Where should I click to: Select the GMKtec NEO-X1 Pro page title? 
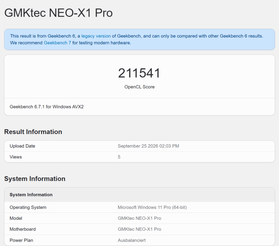tap(58, 13)
